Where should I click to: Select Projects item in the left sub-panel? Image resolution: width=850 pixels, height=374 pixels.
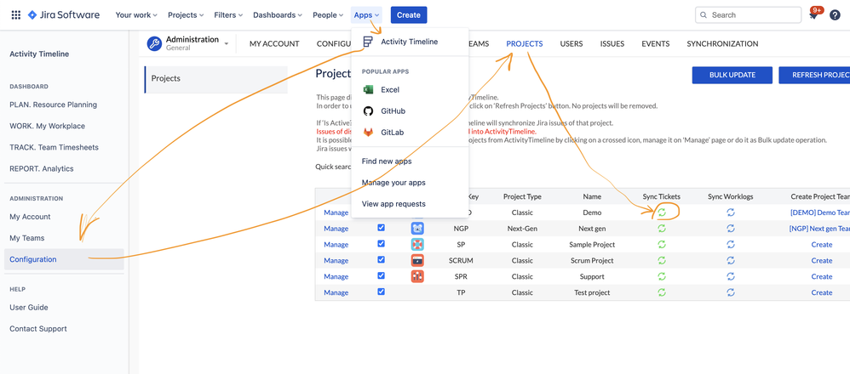[216, 78]
